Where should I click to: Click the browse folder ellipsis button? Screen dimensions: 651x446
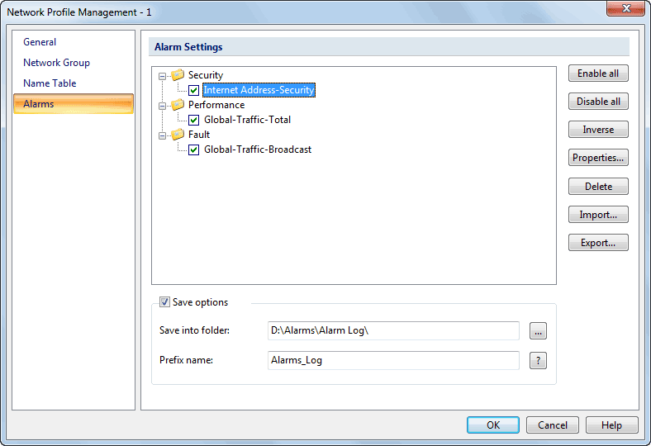coord(538,331)
